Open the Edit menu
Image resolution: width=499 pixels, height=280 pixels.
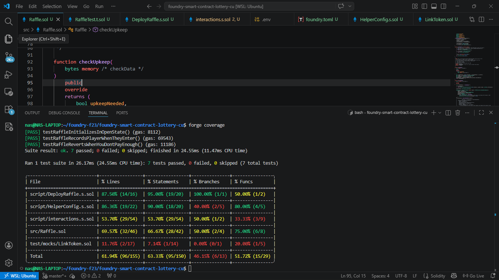click(32, 6)
